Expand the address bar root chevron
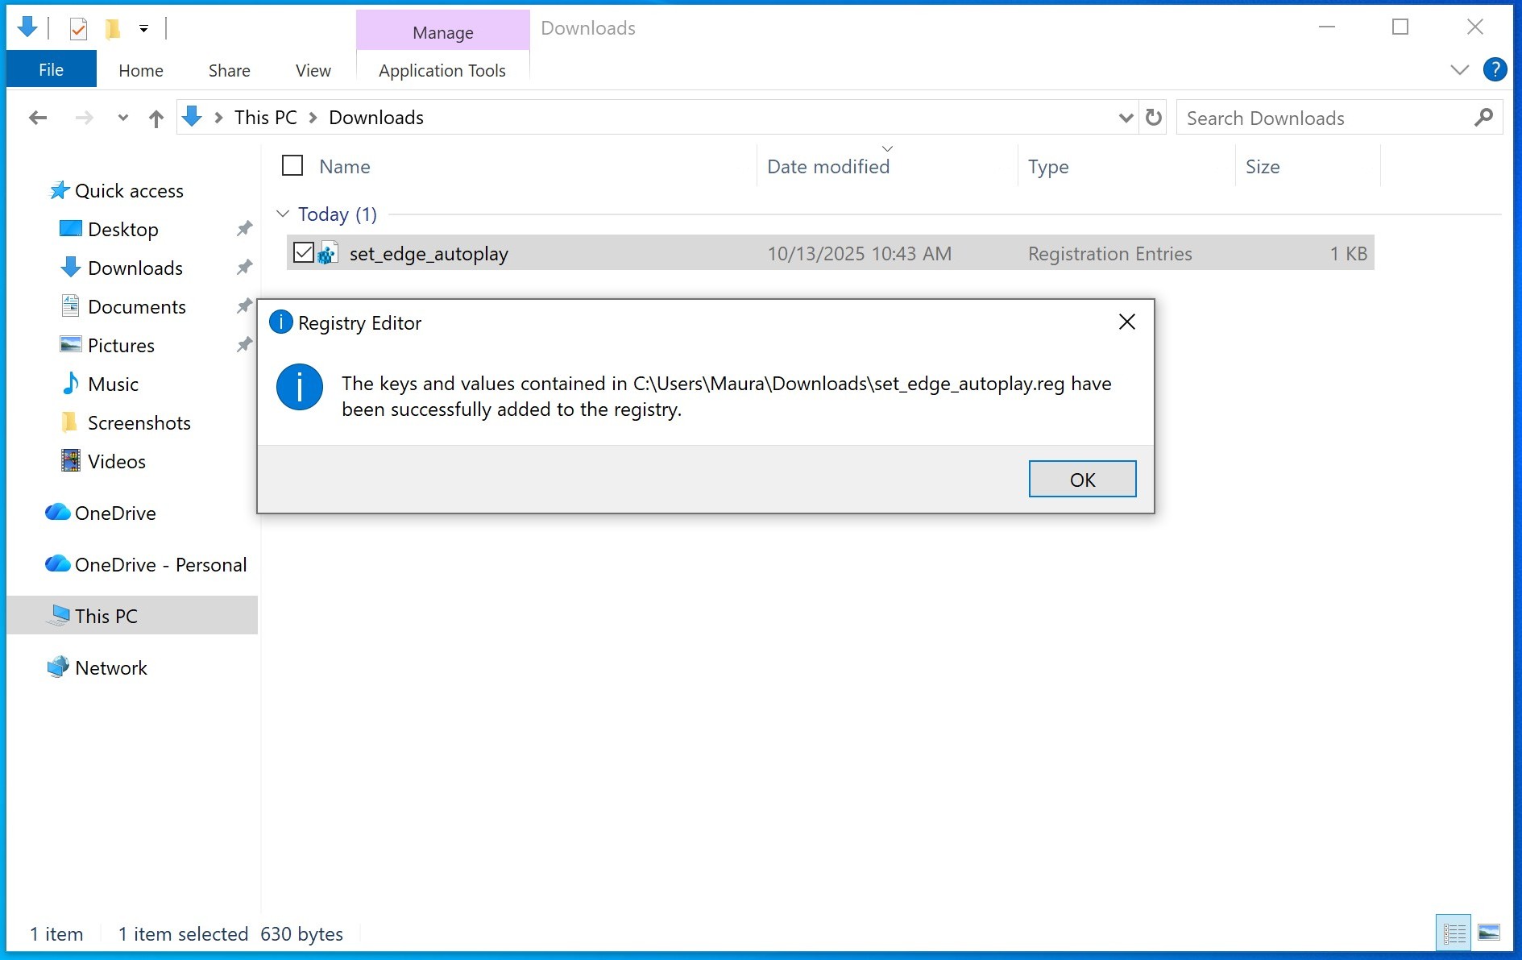This screenshot has width=1522, height=960. [218, 118]
